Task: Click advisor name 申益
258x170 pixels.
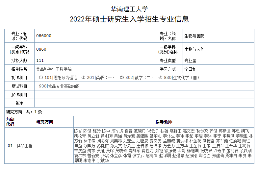Action: tap(78, 146)
